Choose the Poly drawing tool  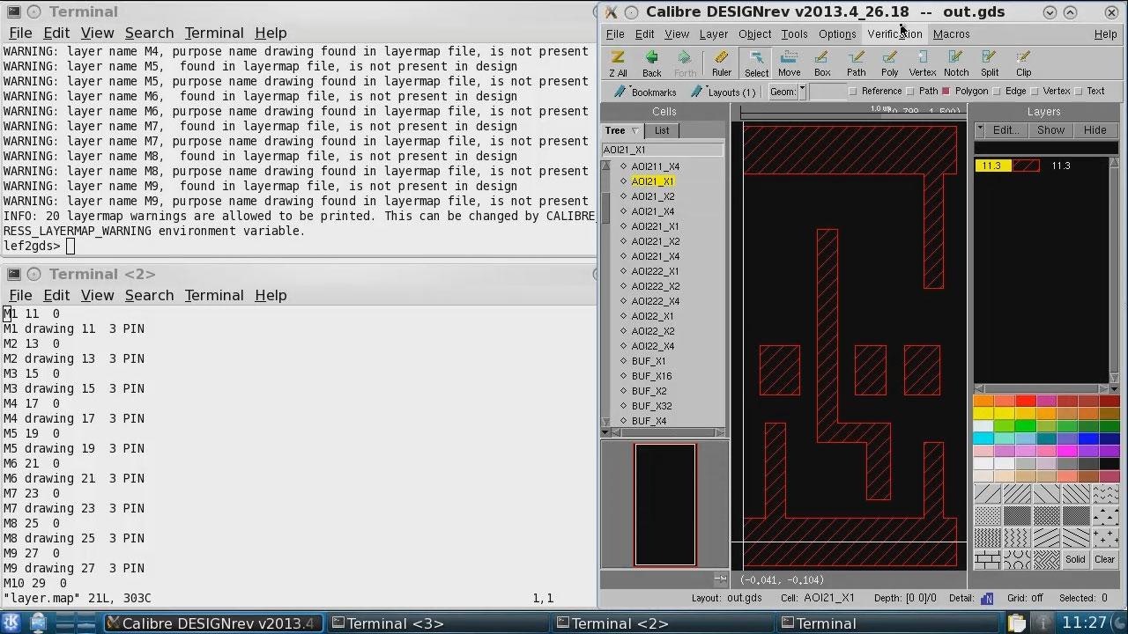(889, 63)
